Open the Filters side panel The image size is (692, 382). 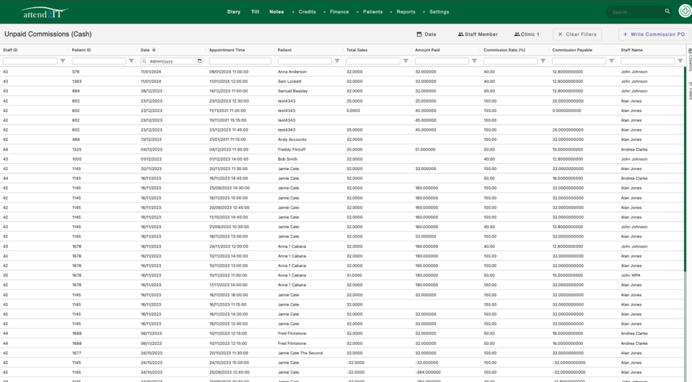(x=690, y=90)
